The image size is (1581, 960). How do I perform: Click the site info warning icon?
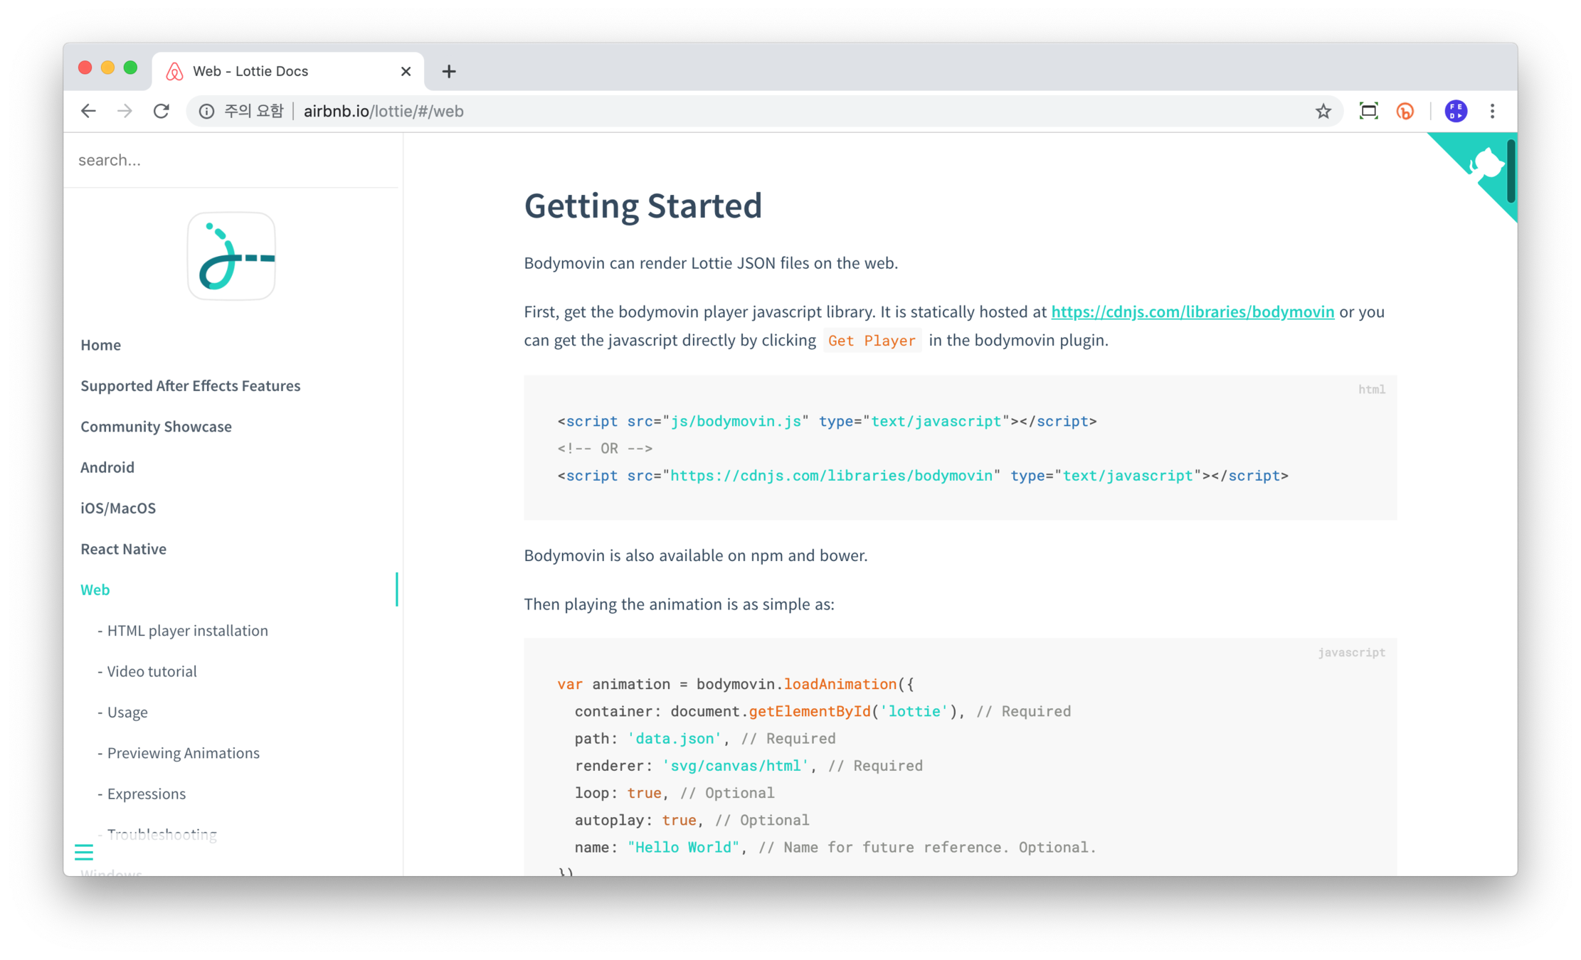[x=206, y=111]
